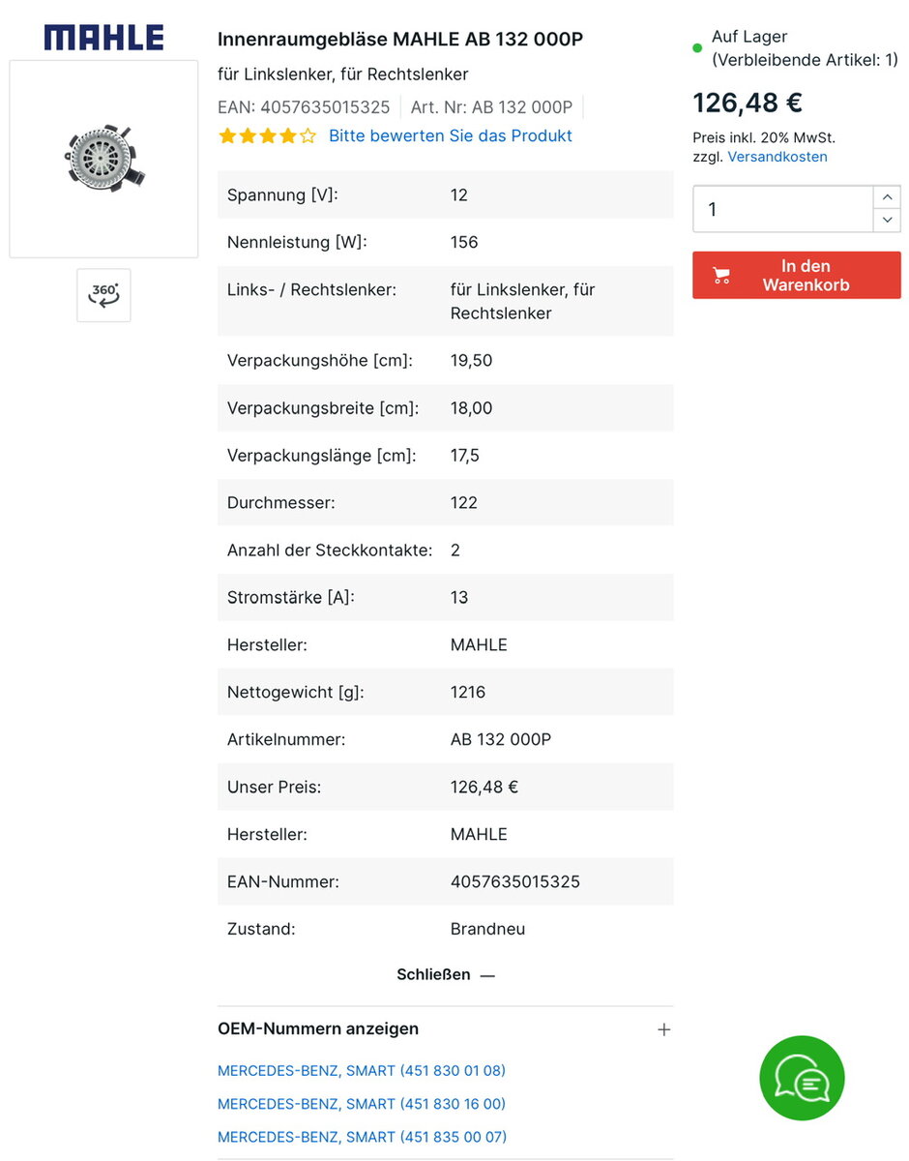
Task: Open OEM number 451 830 01 08
Action: click(362, 1071)
